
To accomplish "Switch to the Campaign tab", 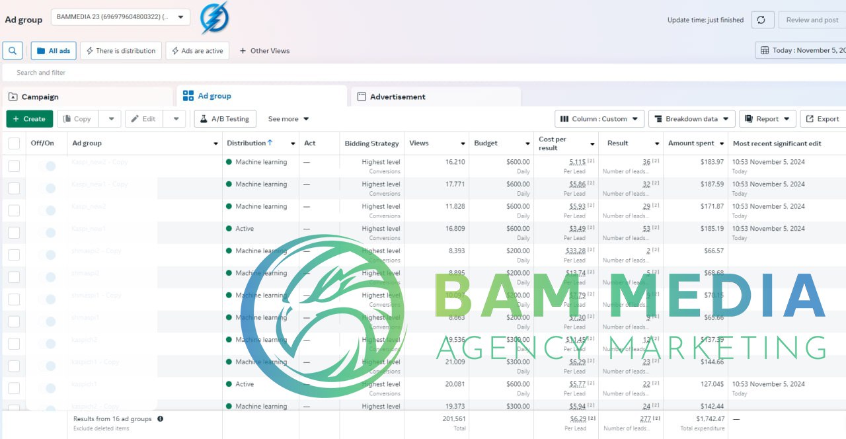I will (x=88, y=97).
